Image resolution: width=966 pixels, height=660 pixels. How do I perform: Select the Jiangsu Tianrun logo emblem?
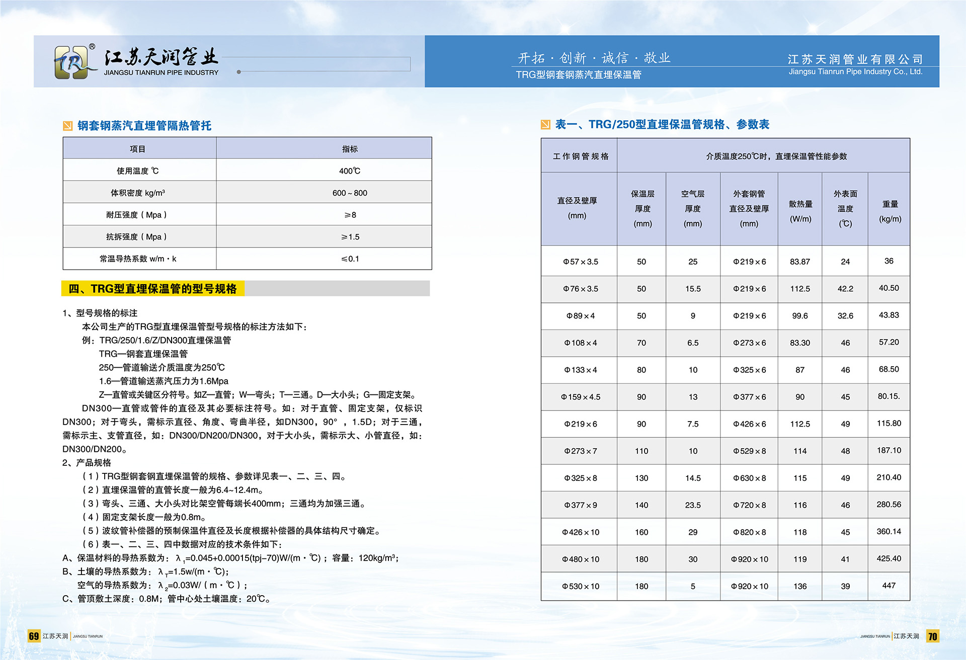click(70, 61)
